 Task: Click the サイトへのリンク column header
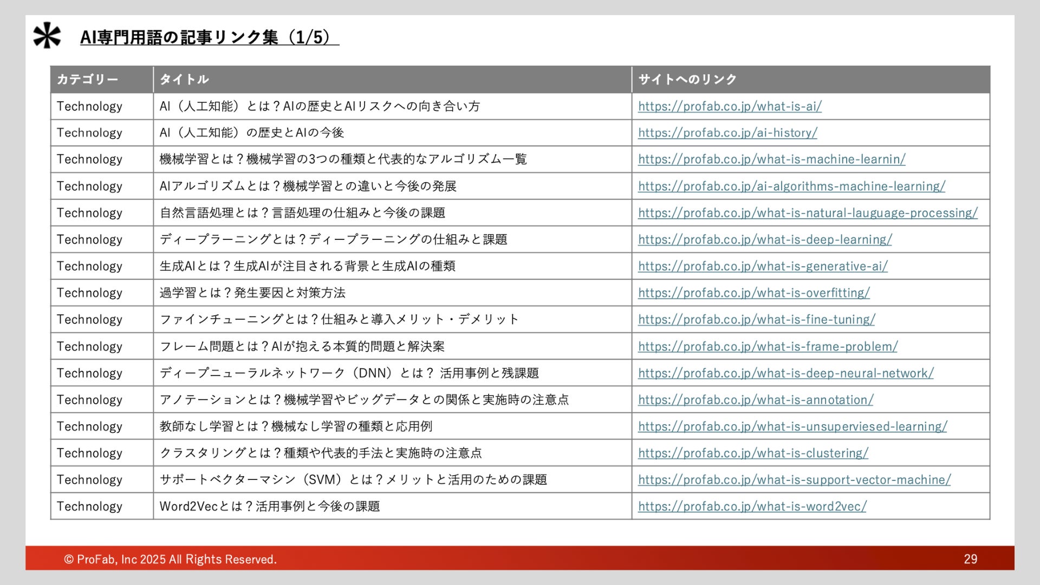coord(687,80)
